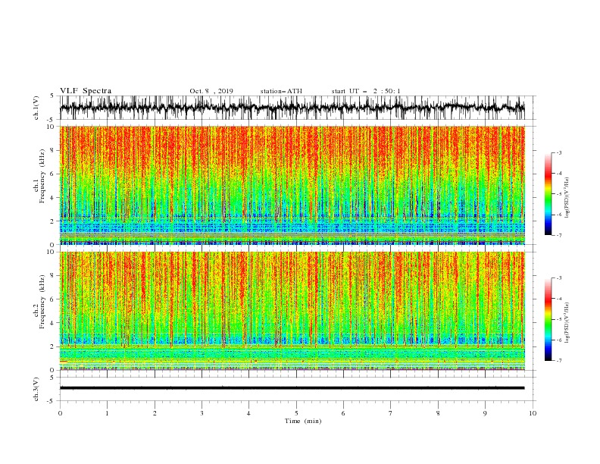Click the time axis tick '8'
The width and height of the screenshot is (600, 464).
click(438, 413)
